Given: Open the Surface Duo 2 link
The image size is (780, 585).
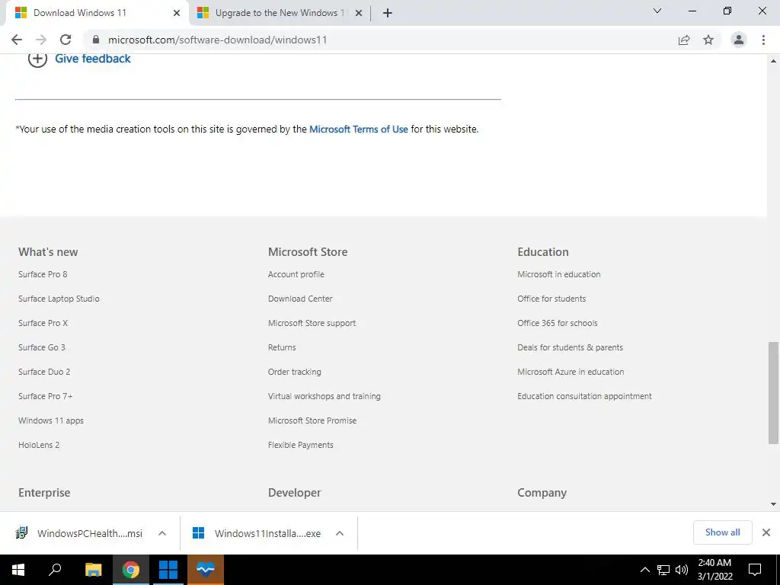Looking at the screenshot, I should pyautogui.click(x=44, y=372).
